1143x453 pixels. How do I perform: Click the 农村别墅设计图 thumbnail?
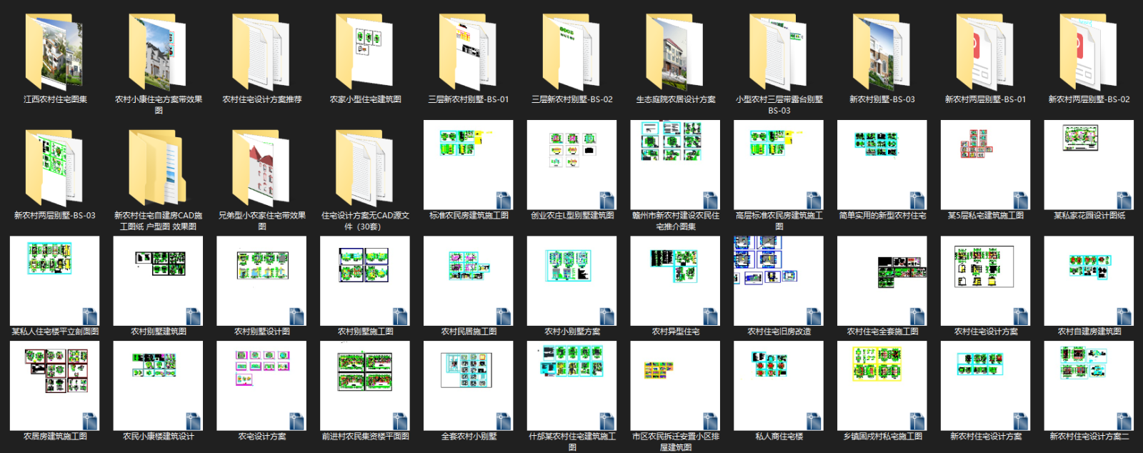click(x=262, y=282)
